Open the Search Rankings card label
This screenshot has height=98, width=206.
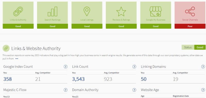53,20
